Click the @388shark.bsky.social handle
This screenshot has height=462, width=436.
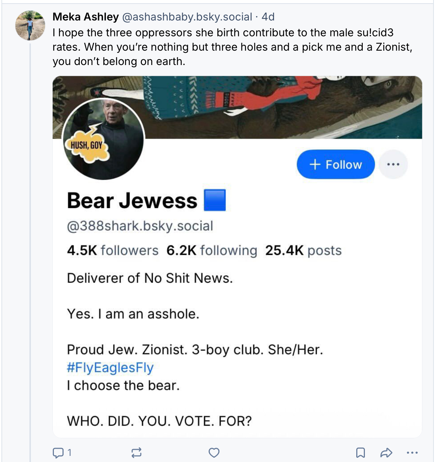[x=140, y=226]
